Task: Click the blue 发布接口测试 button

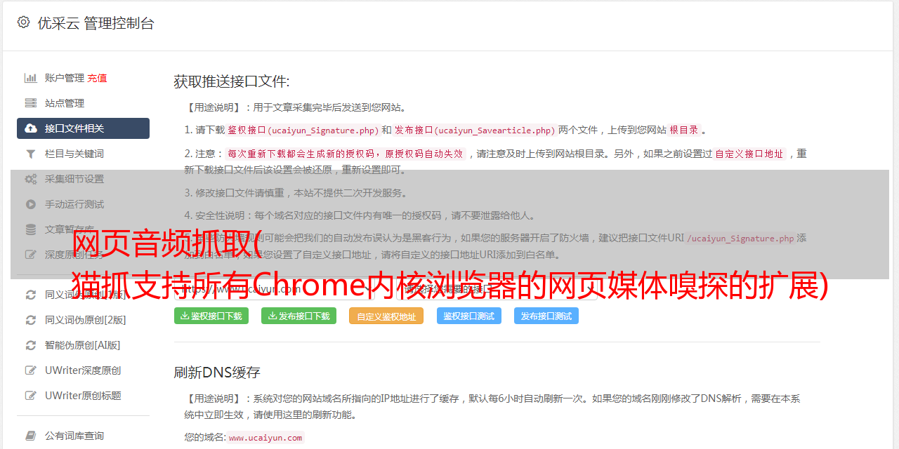Action: click(x=546, y=316)
